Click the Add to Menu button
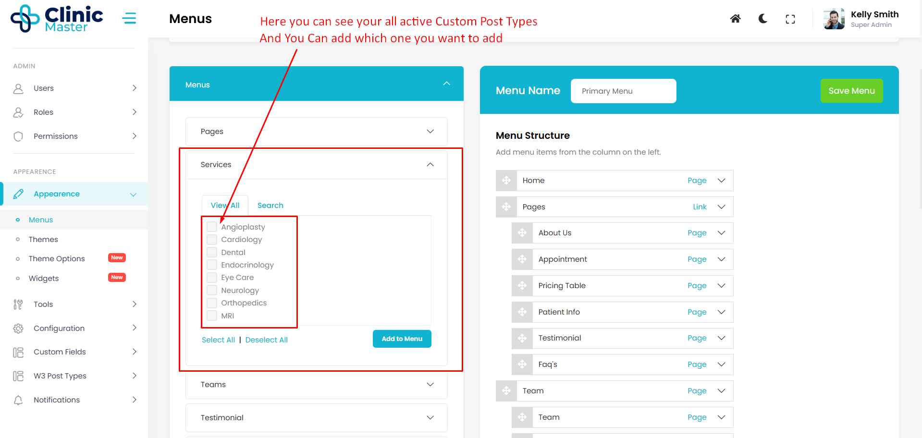This screenshot has height=438, width=922. pos(402,339)
